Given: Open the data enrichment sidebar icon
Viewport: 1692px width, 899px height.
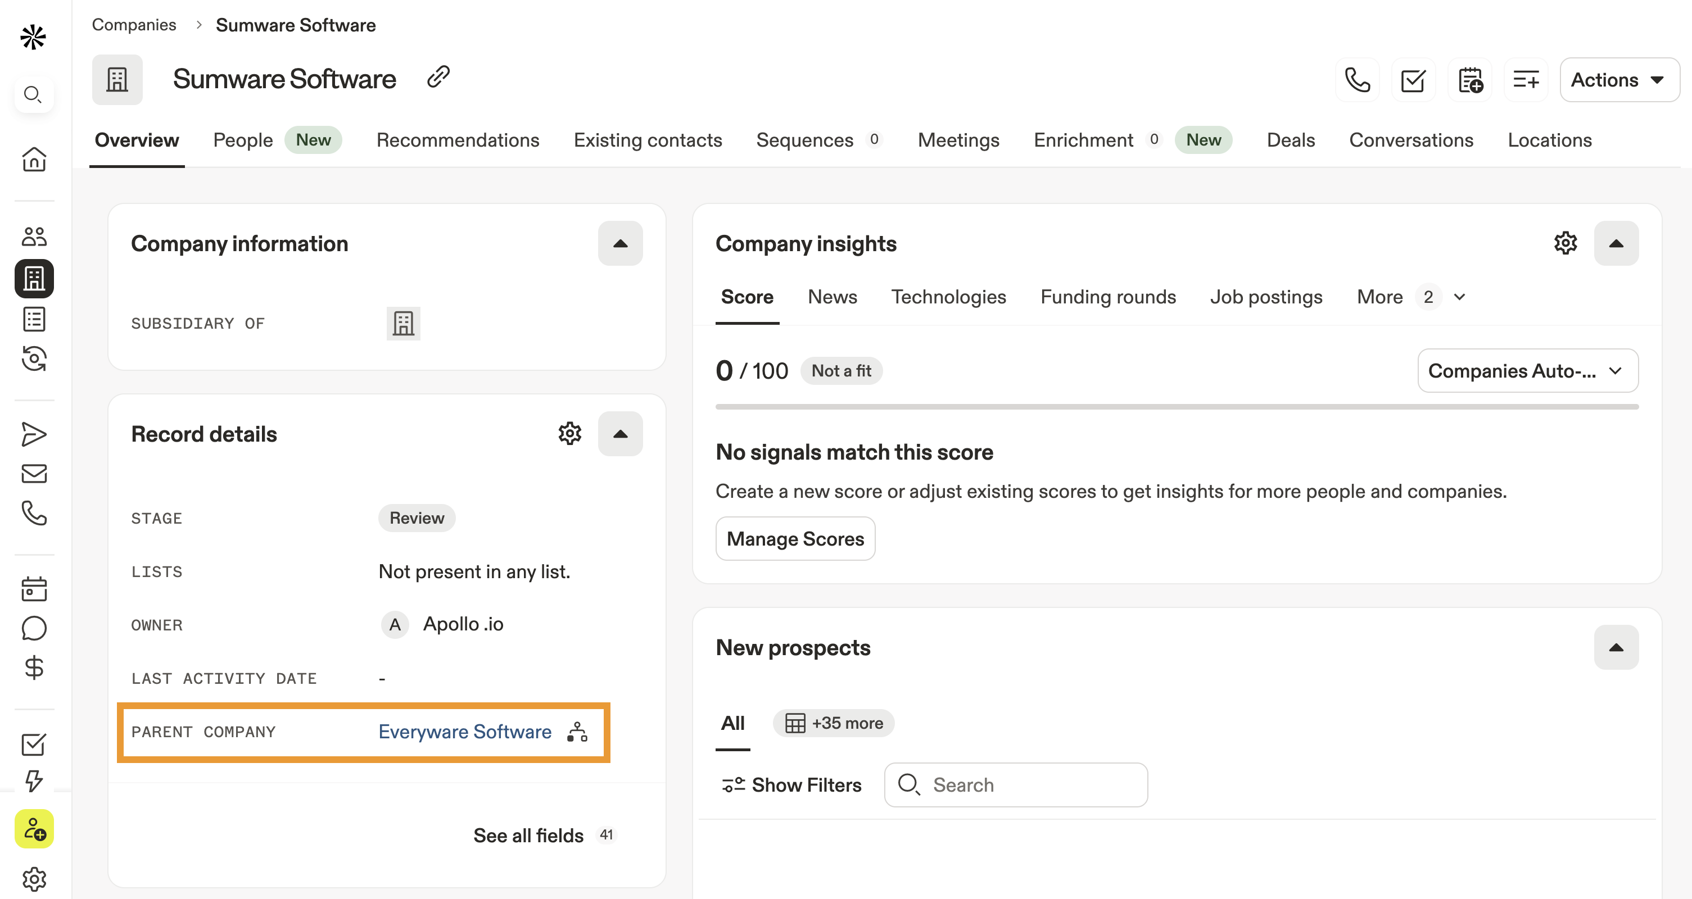Looking at the screenshot, I should coord(34,358).
